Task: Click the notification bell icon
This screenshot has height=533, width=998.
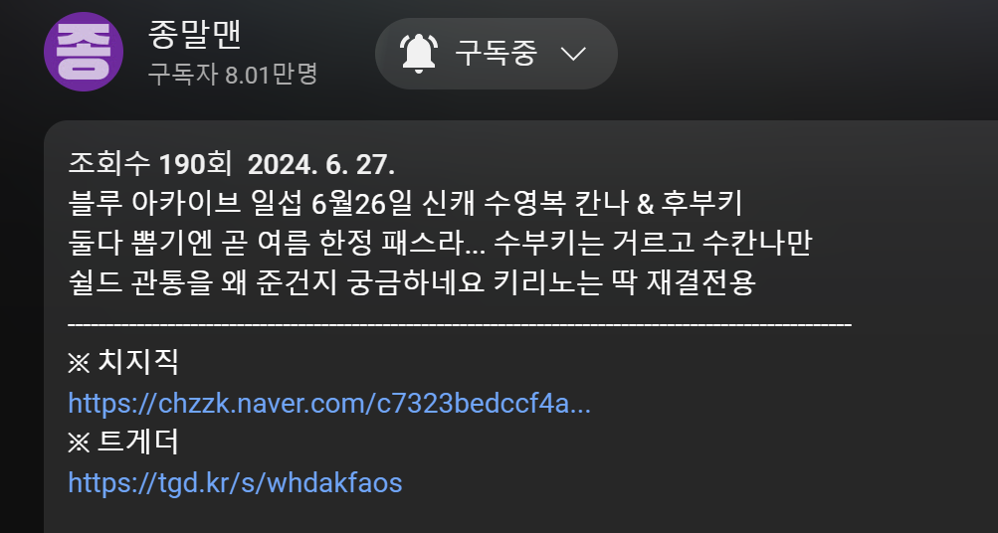Action: pyautogui.click(x=418, y=54)
